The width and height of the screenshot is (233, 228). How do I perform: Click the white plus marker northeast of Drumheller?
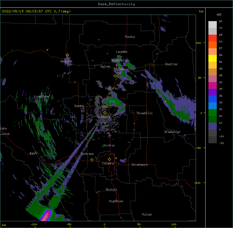(165, 102)
